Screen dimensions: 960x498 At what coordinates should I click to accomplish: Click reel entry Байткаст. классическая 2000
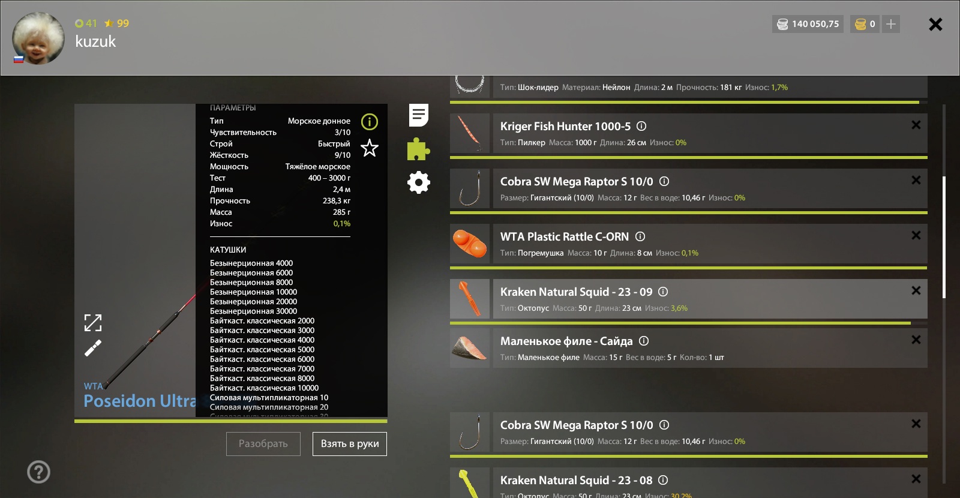tap(262, 320)
